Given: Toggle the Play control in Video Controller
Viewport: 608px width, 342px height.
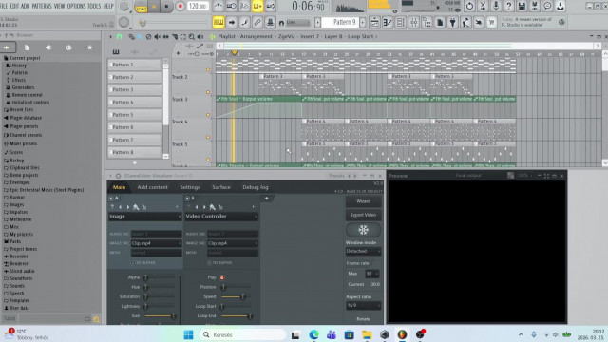Looking at the screenshot, I should pyautogui.click(x=222, y=277).
